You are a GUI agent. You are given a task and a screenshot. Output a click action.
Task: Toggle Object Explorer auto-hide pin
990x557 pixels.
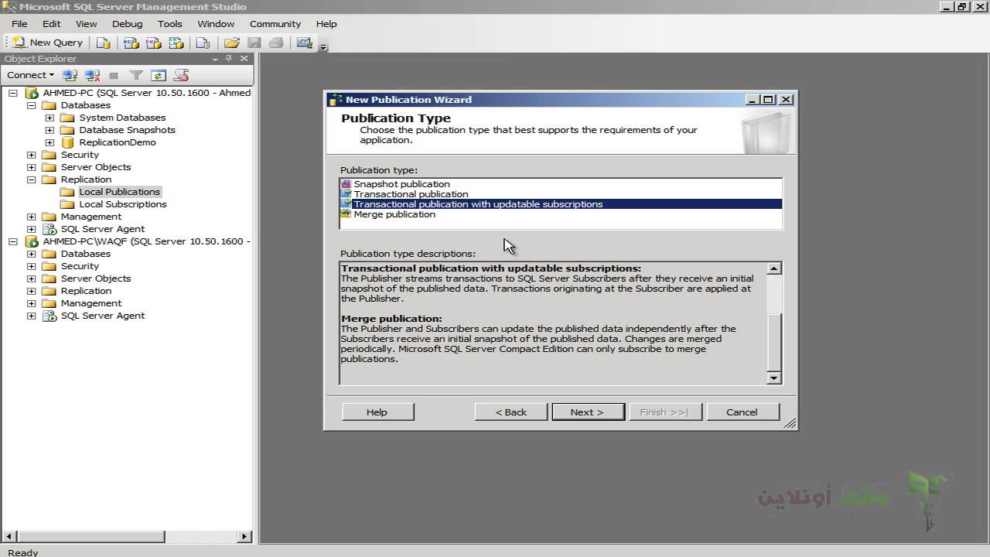pyautogui.click(x=229, y=59)
